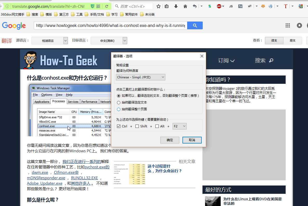Click the green S extension icon

coord(209,6)
